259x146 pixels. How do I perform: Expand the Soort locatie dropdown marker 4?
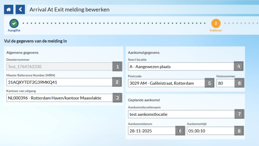point(239,66)
